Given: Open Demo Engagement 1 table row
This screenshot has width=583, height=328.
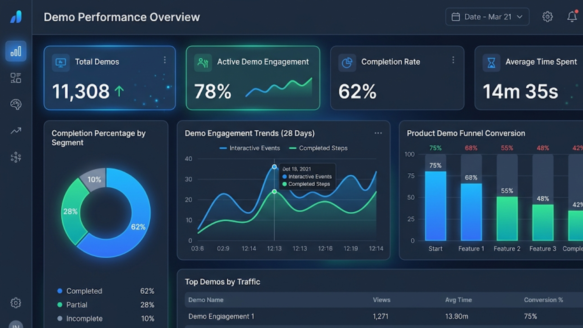Looking at the screenshot, I should 221,316.
